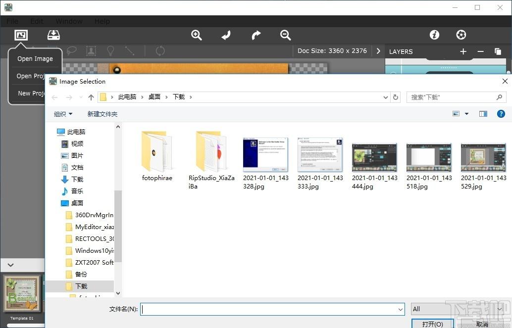Choose New Project from popup menu
The width and height of the screenshot is (512, 328).
[31, 94]
